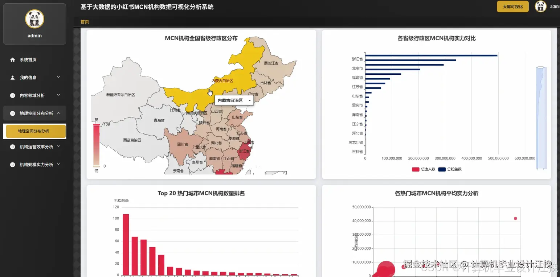Click the person icon beside 我的信息
The height and width of the screenshot is (277, 560).
point(13,78)
